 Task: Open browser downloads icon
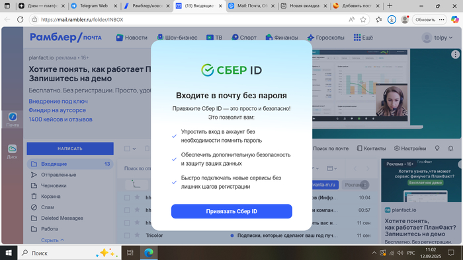[x=392, y=19]
